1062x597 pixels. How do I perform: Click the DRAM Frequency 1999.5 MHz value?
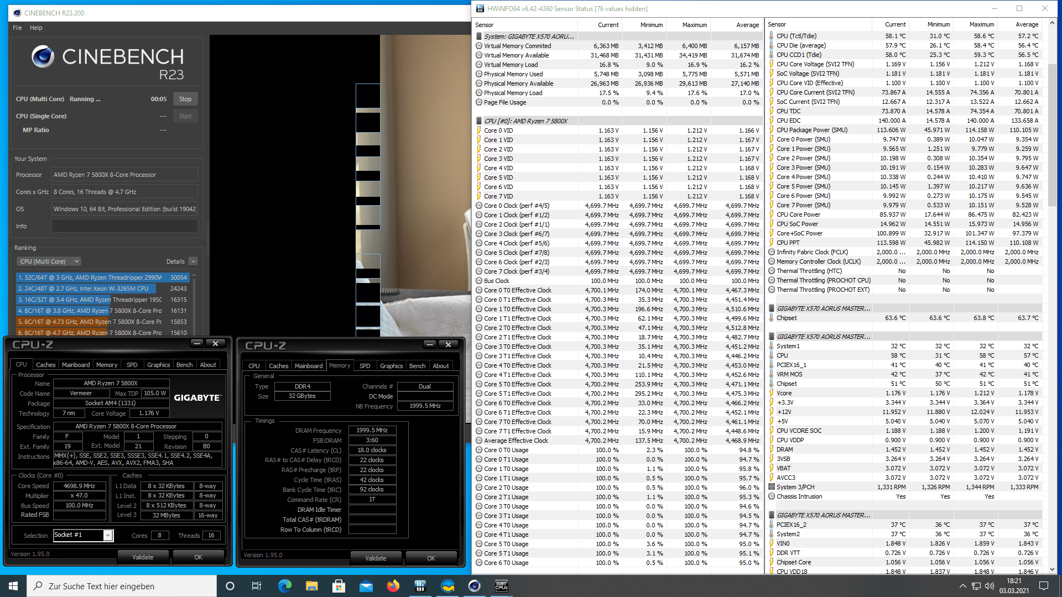click(372, 430)
